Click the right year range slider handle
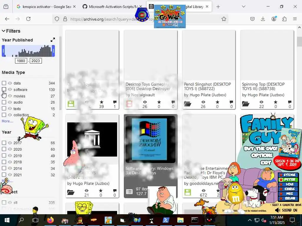Screen dimensions: 302x226 point(53,51)
